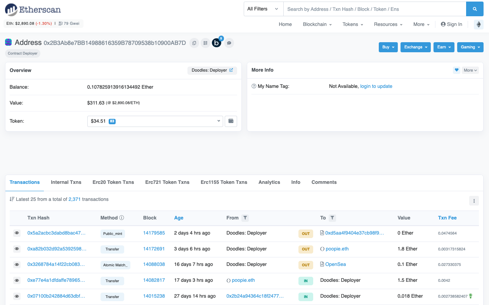Open the three-dot options menu above the table

click(474, 200)
